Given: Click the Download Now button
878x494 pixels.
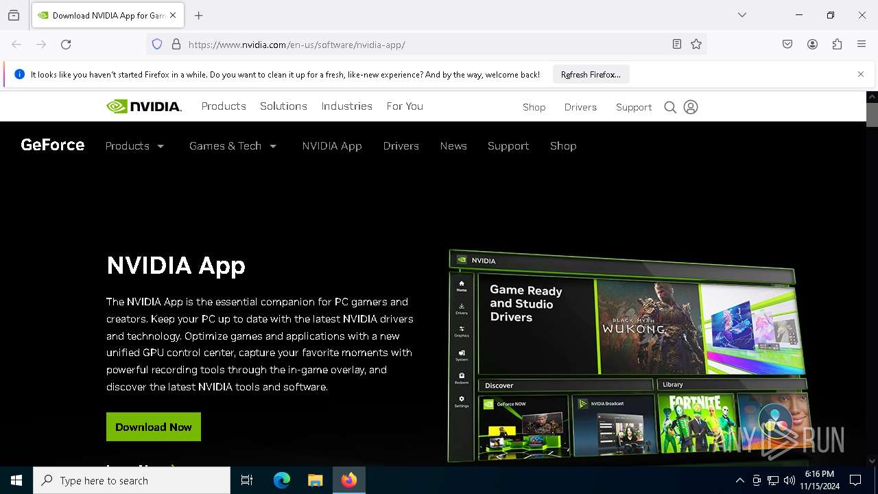Looking at the screenshot, I should (154, 427).
